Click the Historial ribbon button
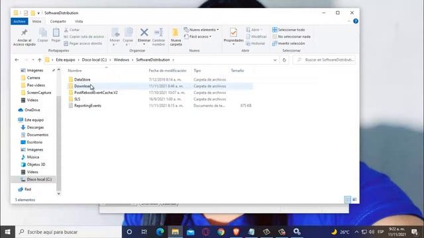Viewport: 424px width, 238px height. [x=256, y=43]
